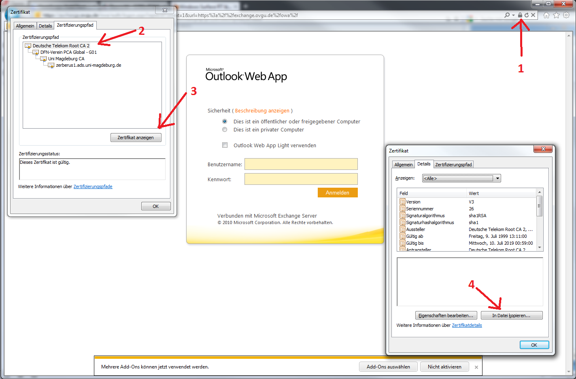Open Details tab in left Zertifikat dialog
This screenshot has width=576, height=379.
click(45, 26)
